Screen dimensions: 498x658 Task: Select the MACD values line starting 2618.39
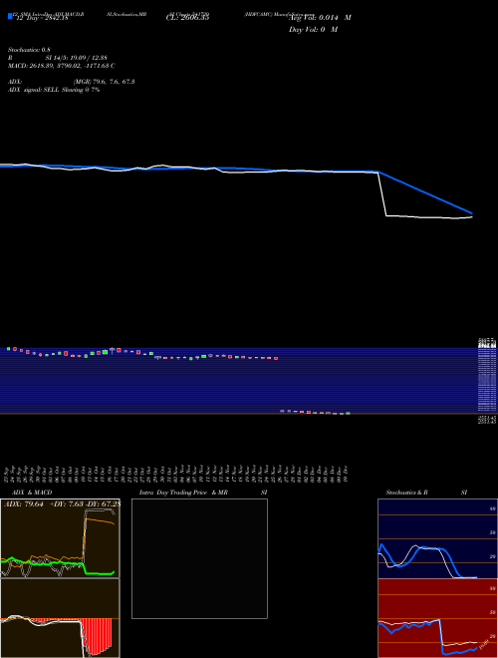point(62,66)
